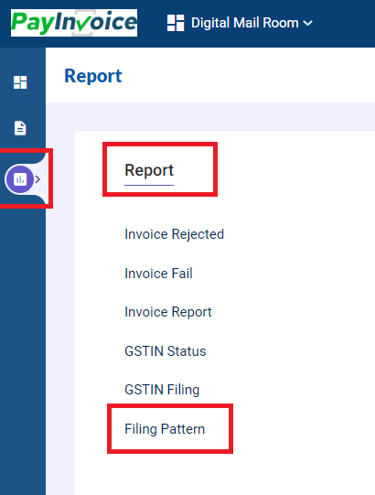Open the GSTIN Status report

click(x=165, y=351)
